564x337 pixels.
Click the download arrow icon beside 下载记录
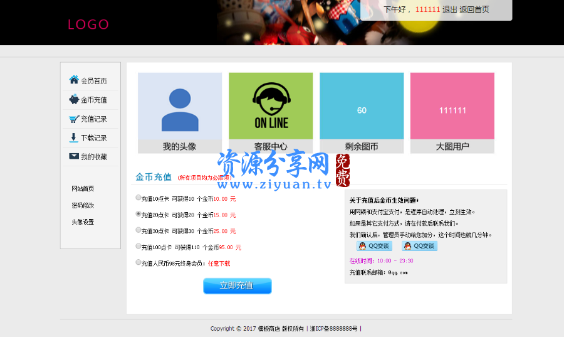coord(73,137)
